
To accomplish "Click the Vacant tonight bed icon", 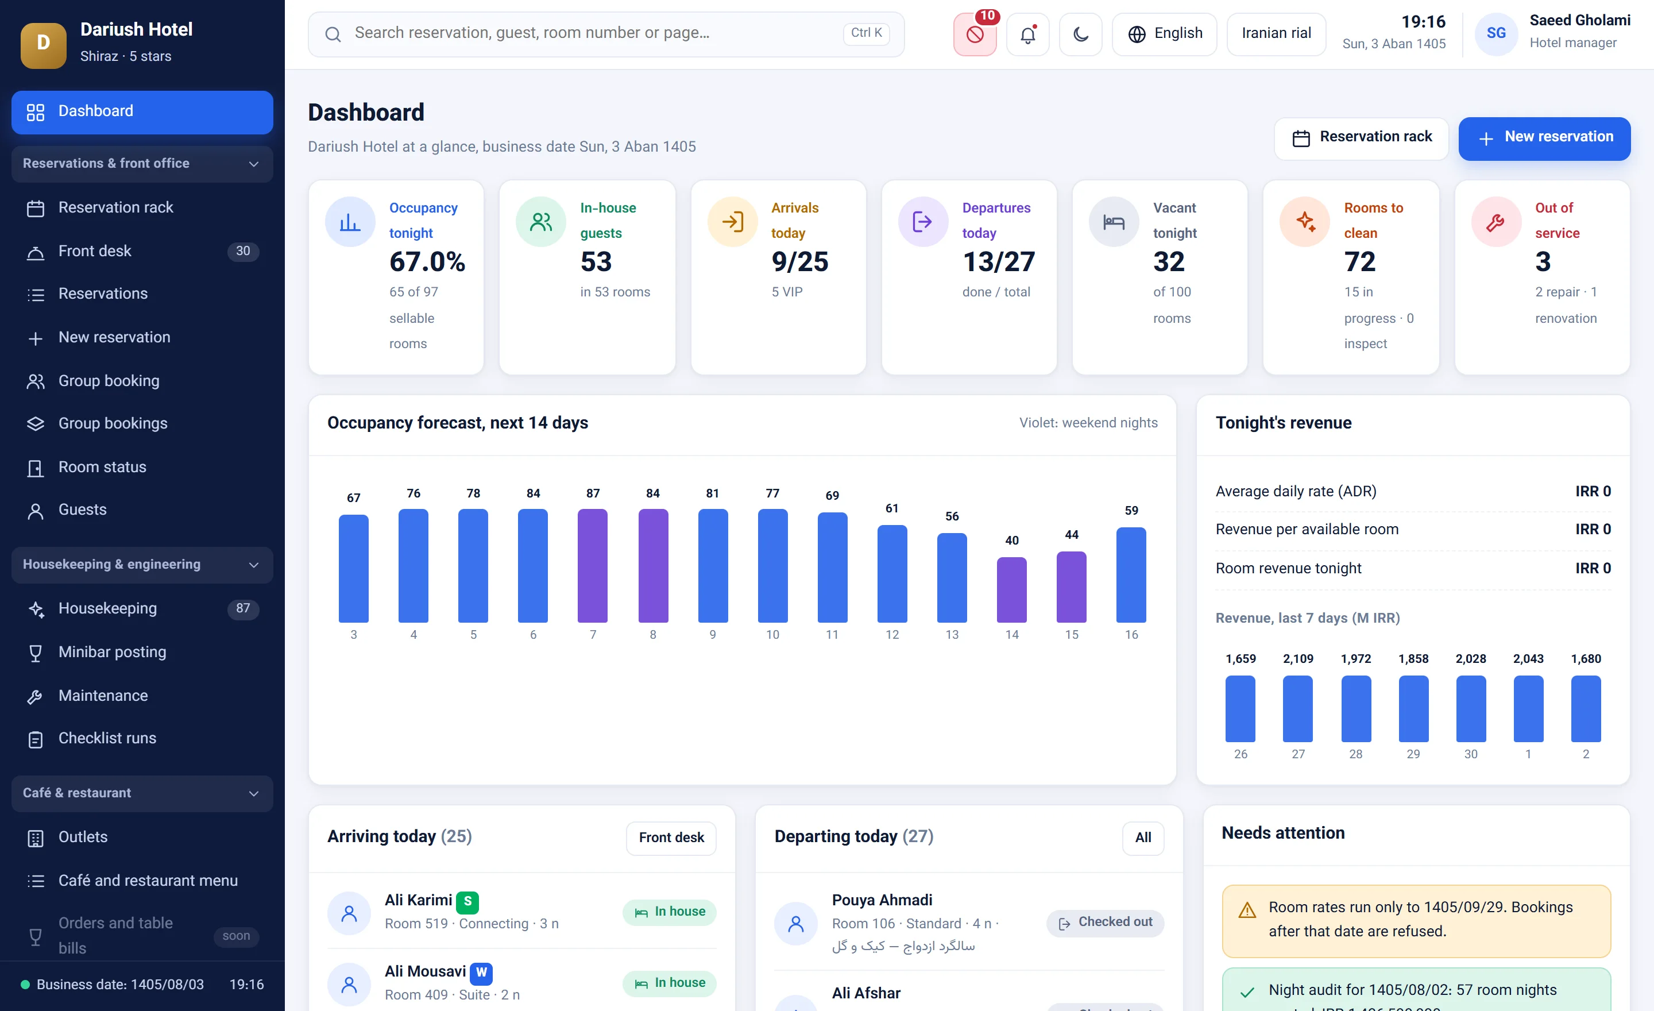I will [1114, 222].
